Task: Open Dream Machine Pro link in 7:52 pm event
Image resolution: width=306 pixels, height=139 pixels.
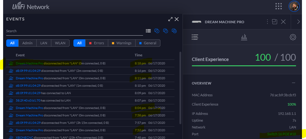Action: pyautogui.click(x=29, y=130)
